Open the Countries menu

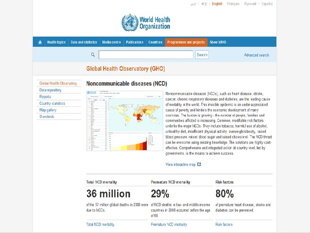click(155, 42)
